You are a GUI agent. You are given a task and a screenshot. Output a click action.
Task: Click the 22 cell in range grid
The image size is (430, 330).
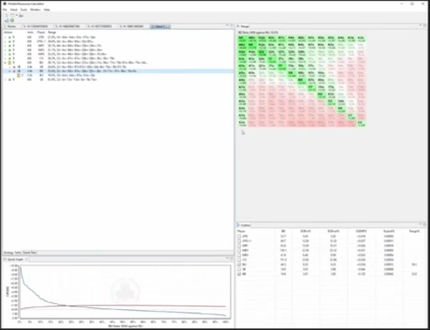click(x=361, y=124)
